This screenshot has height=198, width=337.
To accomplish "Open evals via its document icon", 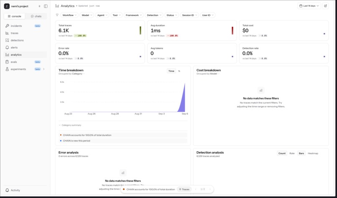I will 7,62.
